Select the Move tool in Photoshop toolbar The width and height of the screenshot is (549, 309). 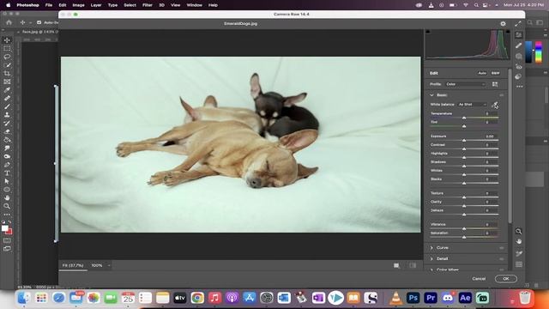pyautogui.click(x=7, y=40)
